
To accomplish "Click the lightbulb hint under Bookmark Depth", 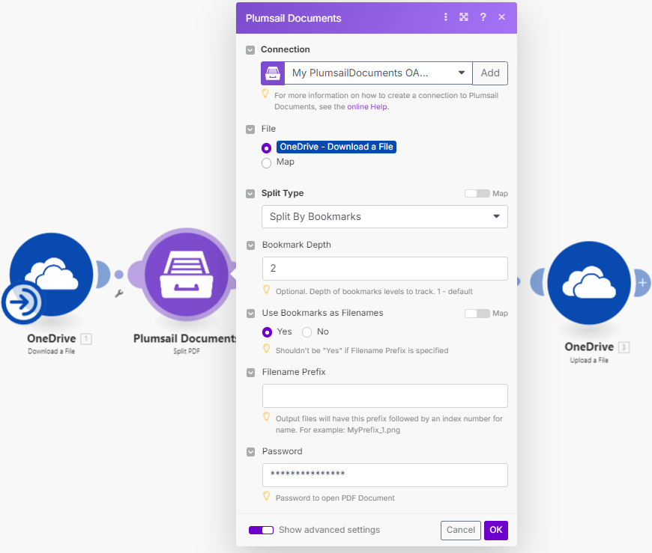I will (267, 290).
